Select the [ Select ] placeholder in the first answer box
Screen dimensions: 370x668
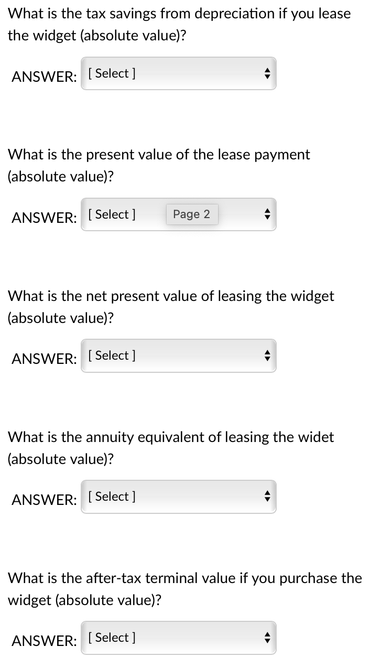111,73
